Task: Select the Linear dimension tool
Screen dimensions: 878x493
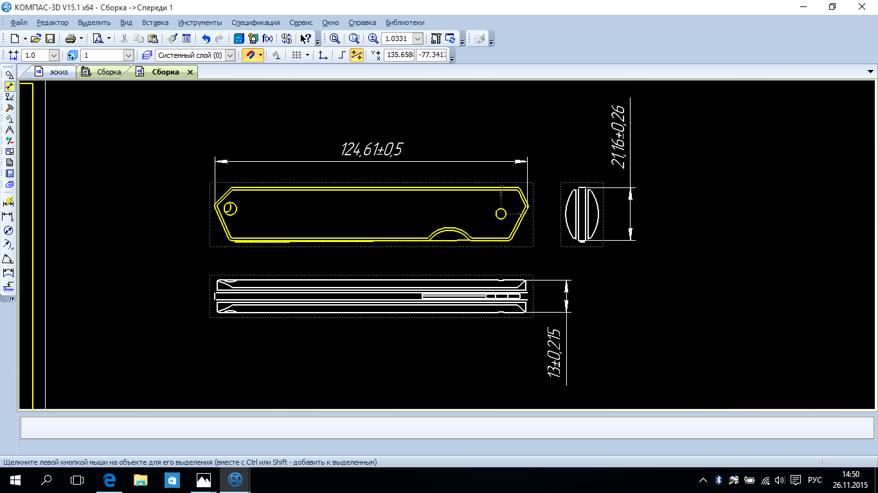Action: [9, 216]
